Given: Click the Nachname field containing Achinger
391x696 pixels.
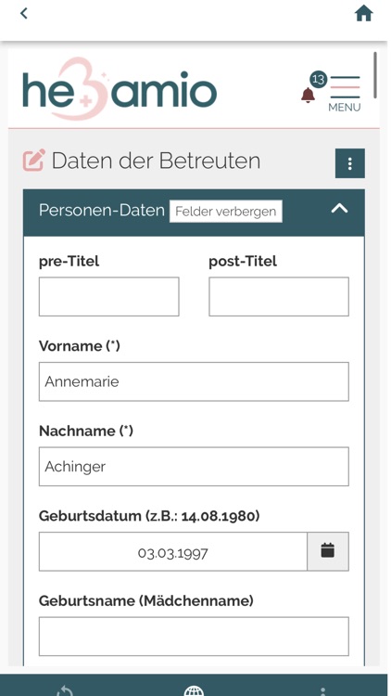Looking at the screenshot, I should pyautogui.click(x=194, y=467).
